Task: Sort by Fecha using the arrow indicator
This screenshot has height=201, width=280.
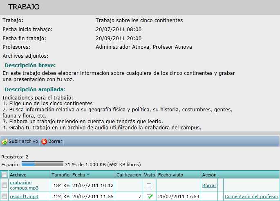Action: [x=88, y=174]
